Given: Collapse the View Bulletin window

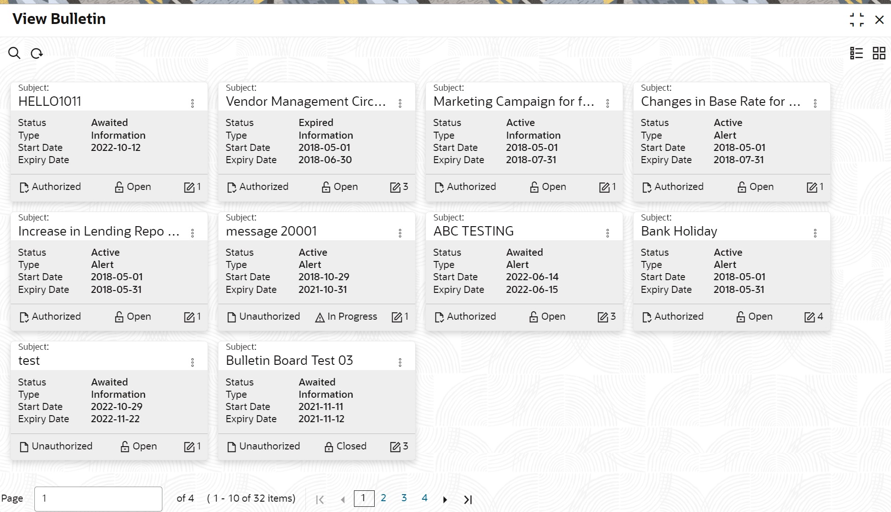Looking at the screenshot, I should [857, 20].
